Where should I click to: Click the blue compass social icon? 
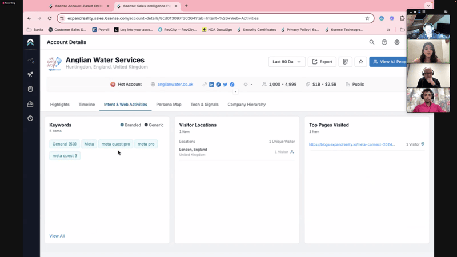click(x=218, y=85)
